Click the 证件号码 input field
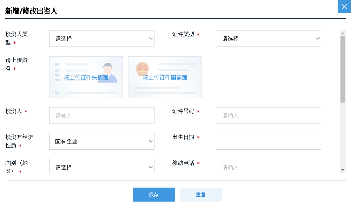Image resolution: width=351 pixels, height=210 pixels. [268, 115]
